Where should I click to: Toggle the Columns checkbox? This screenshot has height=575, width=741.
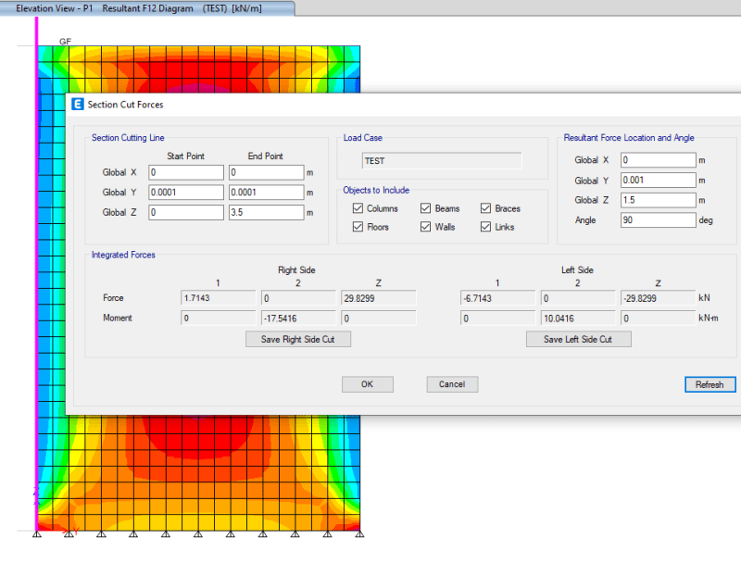(358, 208)
